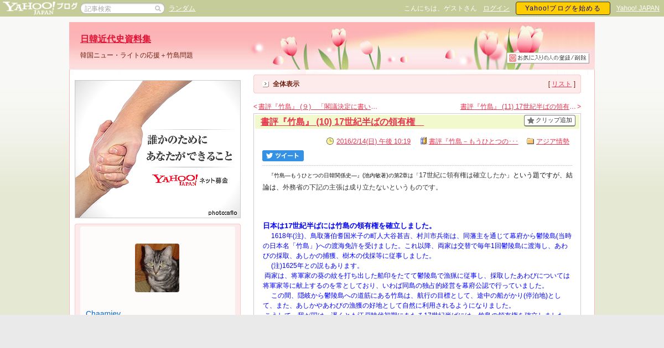This screenshot has height=348, width=664.
Task: Click the subtitle 韓国ニュー・ライトの応援＋竹島問題
Action: pos(137,55)
